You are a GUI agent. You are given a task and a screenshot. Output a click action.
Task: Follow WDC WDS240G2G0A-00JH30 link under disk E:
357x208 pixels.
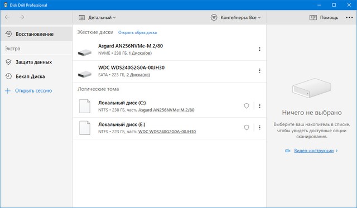point(167,132)
